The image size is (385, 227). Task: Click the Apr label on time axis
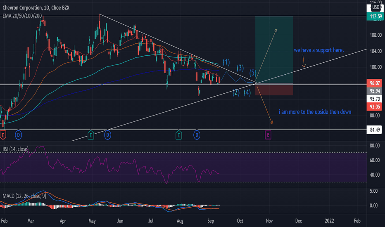(x=63, y=221)
